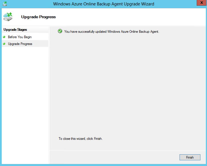Click the footer area left of Finish
Image resolution: width=207 pixels, height=166 pixels.
(x=114, y=157)
